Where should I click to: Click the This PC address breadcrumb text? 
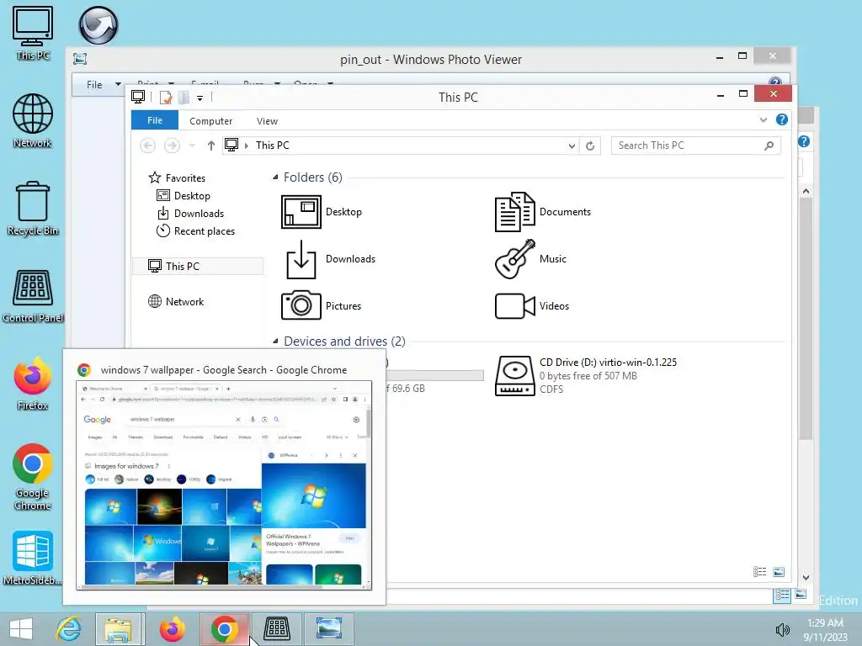(272, 146)
